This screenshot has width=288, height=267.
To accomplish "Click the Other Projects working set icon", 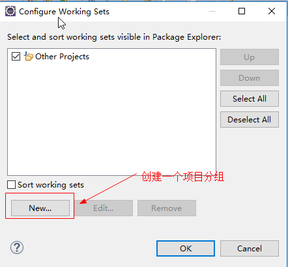I will point(29,56).
